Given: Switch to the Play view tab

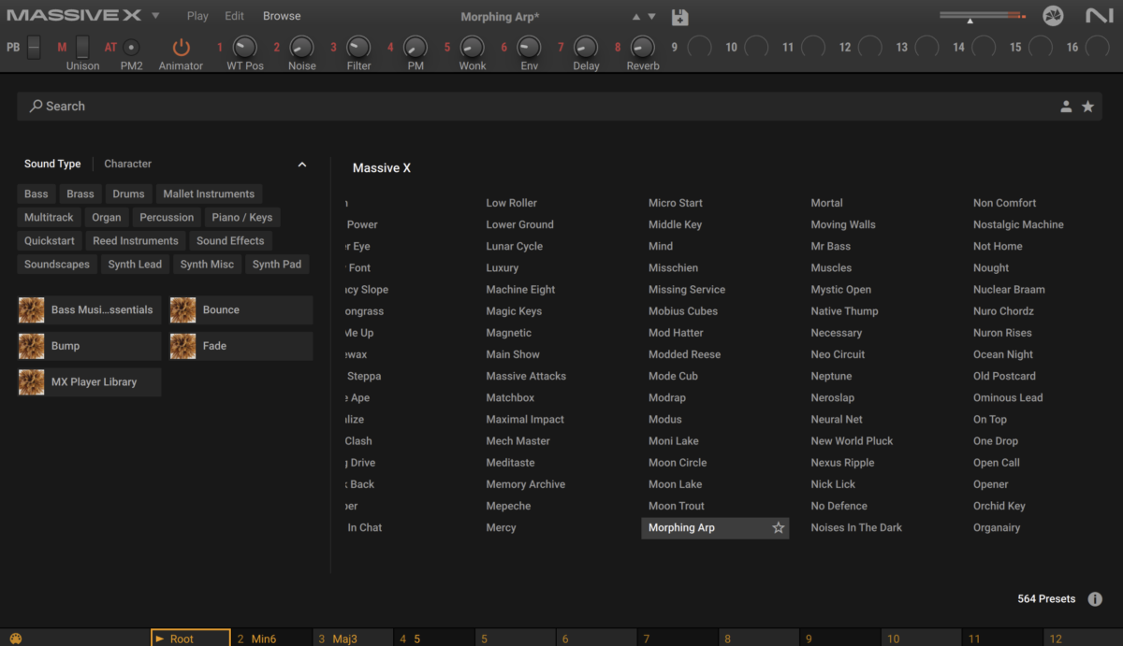Looking at the screenshot, I should [x=197, y=16].
